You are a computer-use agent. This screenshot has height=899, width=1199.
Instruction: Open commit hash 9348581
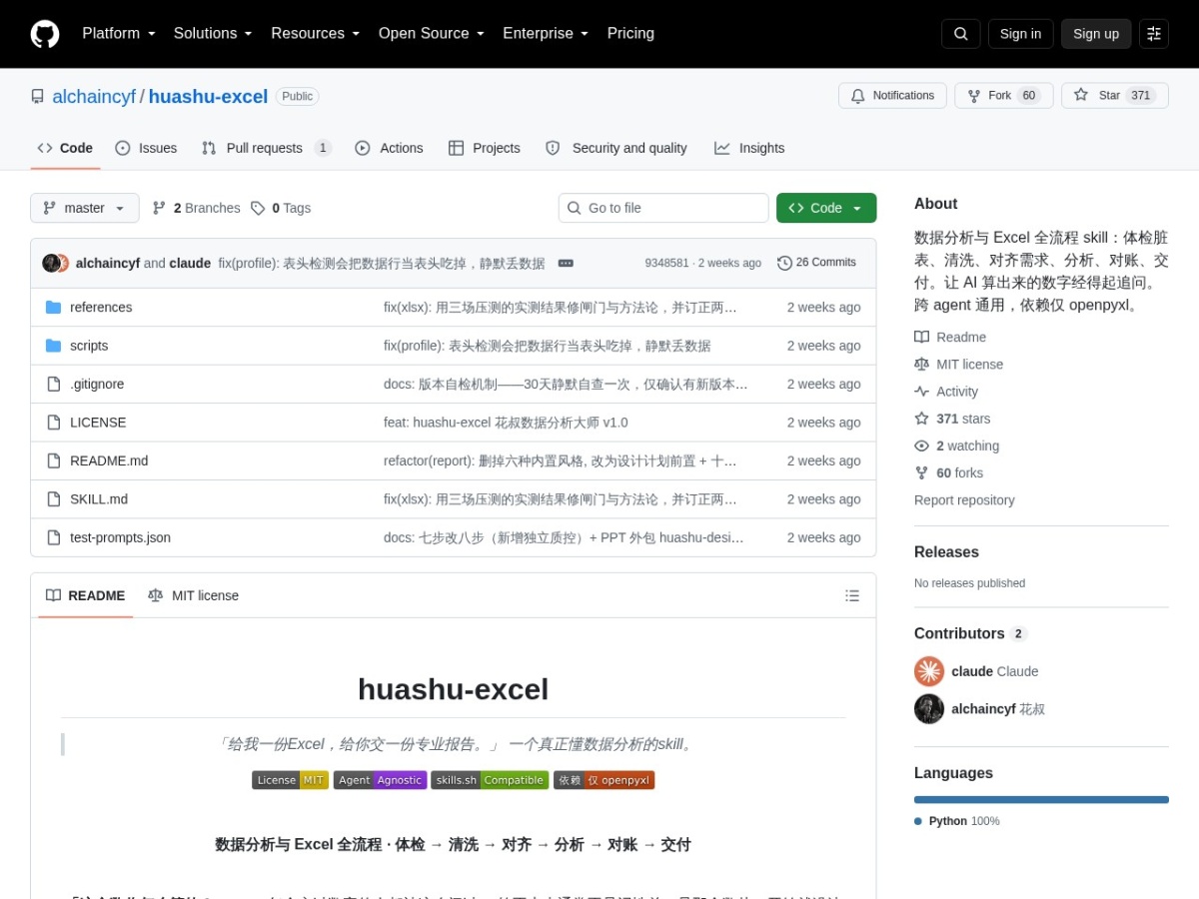(x=666, y=264)
